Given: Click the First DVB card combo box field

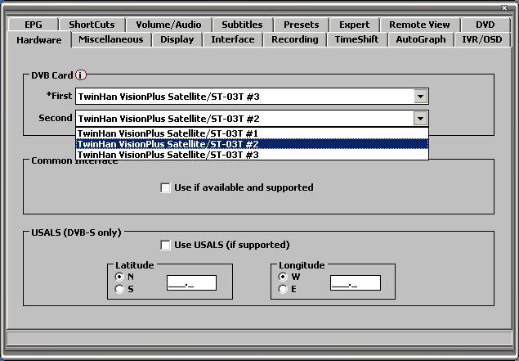Looking at the screenshot, I should pyautogui.click(x=252, y=97).
